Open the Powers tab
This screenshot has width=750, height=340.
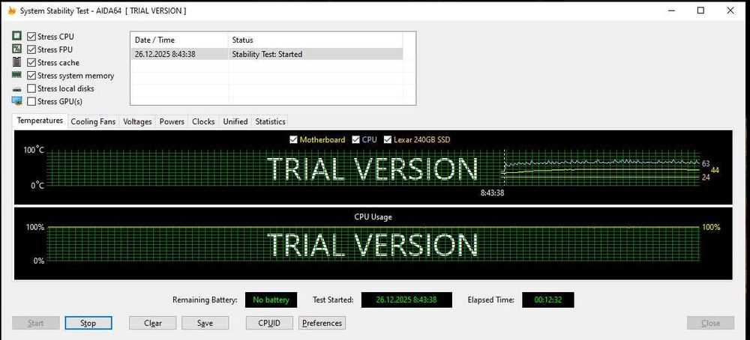pyautogui.click(x=172, y=122)
